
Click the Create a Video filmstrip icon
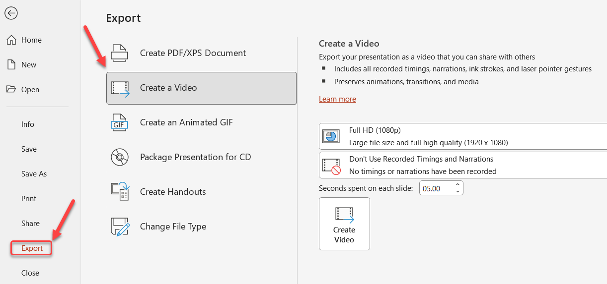[x=120, y=88]
